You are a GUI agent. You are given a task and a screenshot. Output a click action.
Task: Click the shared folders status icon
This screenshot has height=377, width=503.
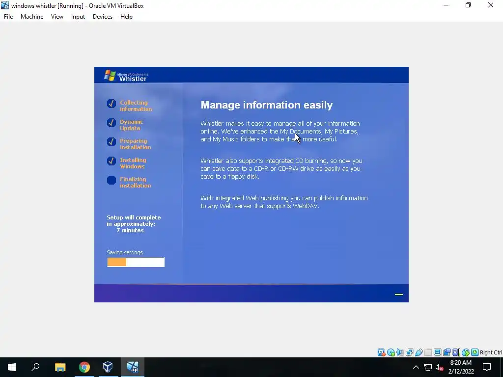pos(428,352)
